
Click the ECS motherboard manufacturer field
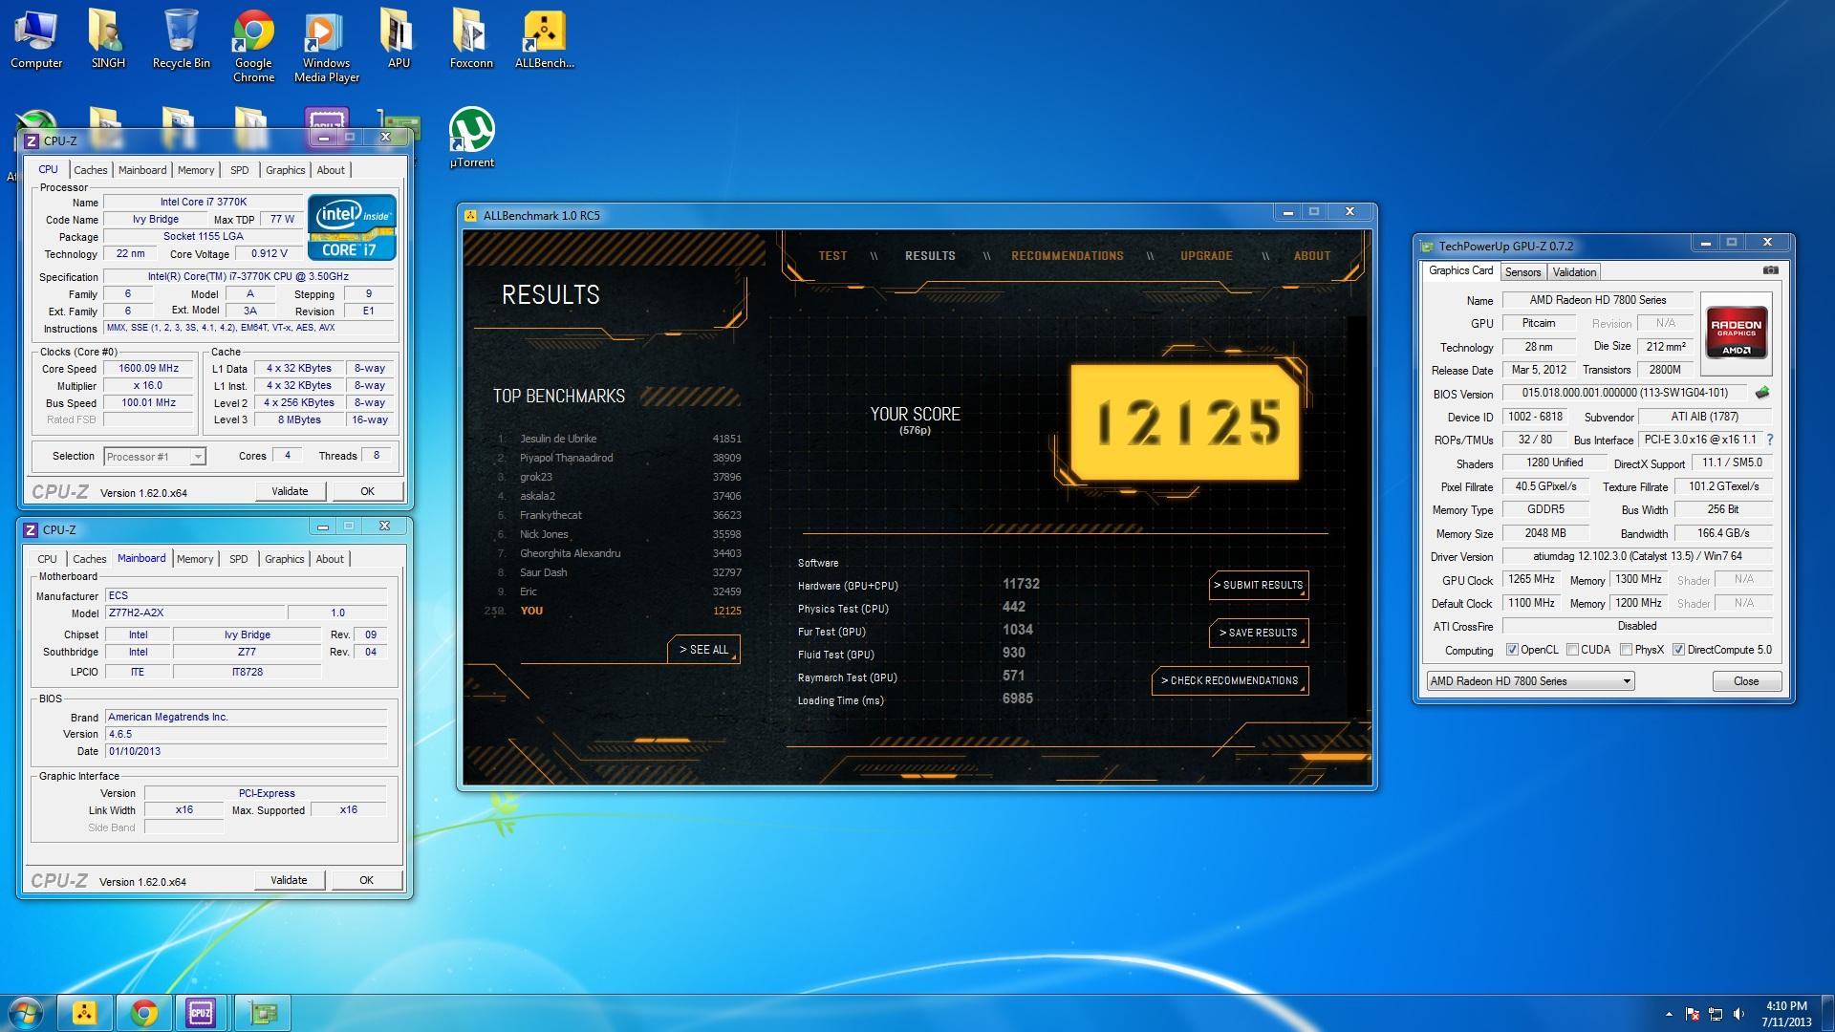tap(247, 595)
